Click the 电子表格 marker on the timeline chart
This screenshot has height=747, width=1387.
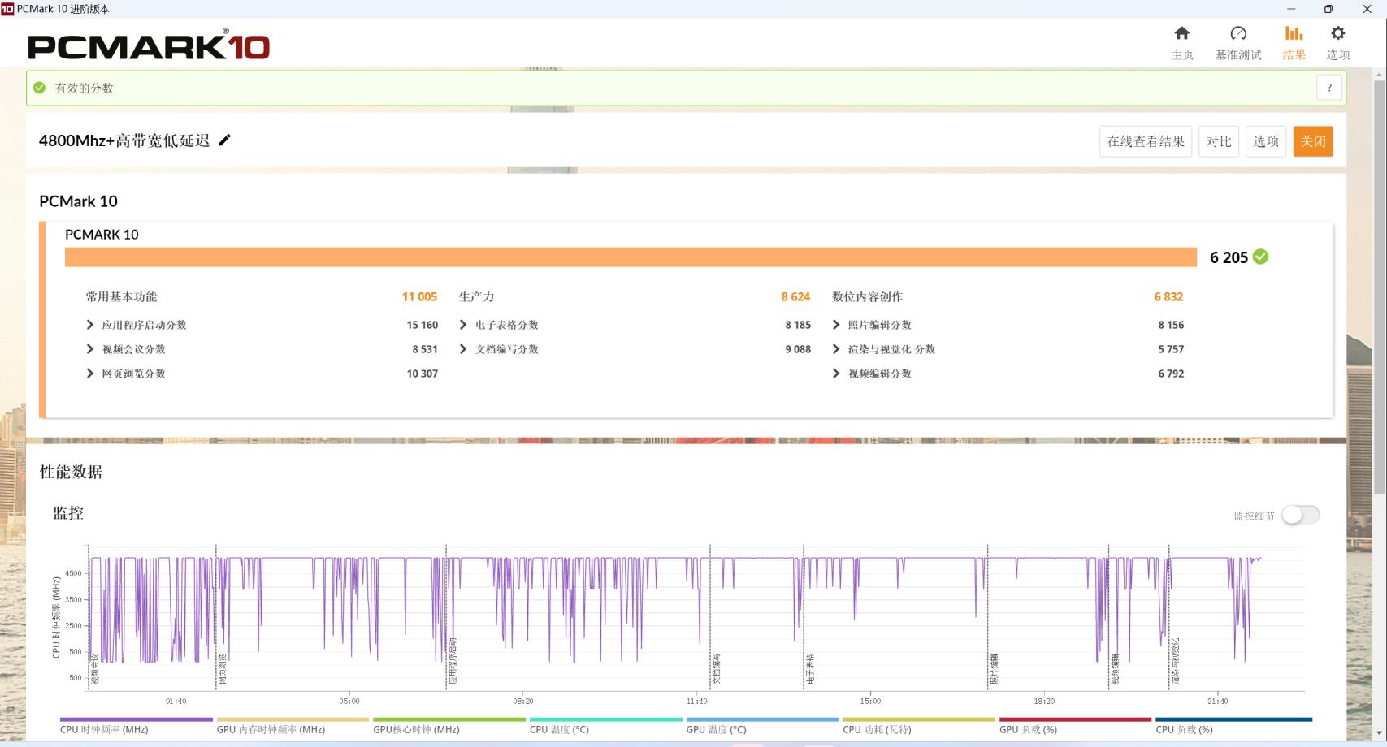[x=809, y=668]
